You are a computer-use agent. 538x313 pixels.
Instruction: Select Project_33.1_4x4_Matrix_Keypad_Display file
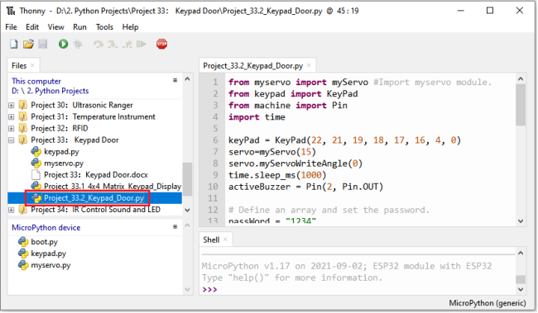click(x=113, y=187)
